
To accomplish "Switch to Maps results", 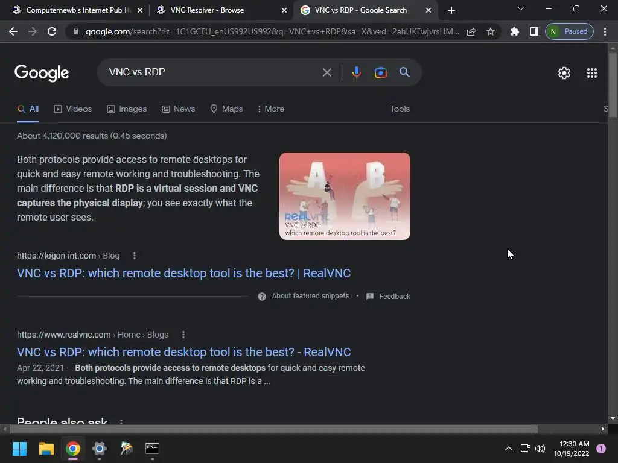I will point(227,109).
